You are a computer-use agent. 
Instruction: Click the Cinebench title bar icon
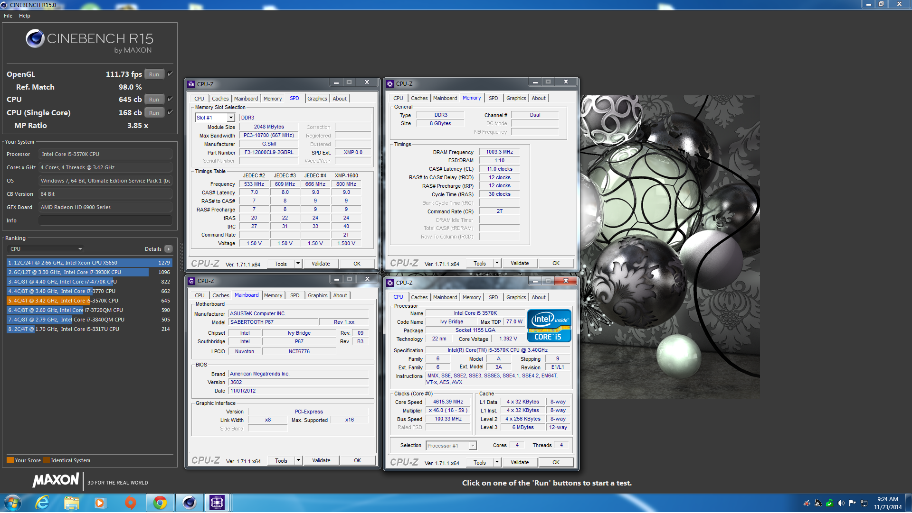4,5
